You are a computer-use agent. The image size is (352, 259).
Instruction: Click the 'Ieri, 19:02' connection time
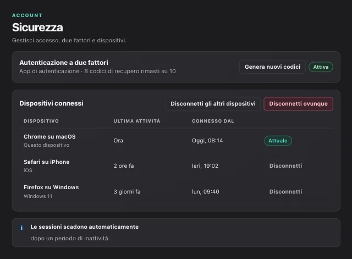click(205, 166)
